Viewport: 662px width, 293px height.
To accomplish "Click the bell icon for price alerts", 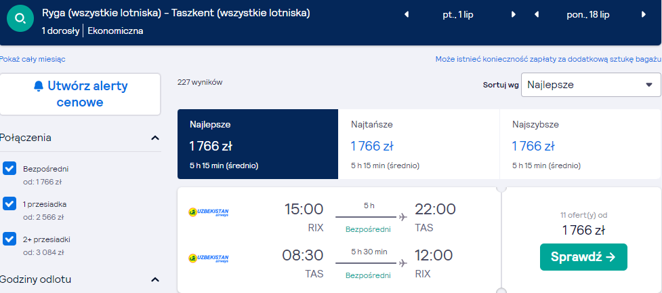I will [x=39, y=86].
